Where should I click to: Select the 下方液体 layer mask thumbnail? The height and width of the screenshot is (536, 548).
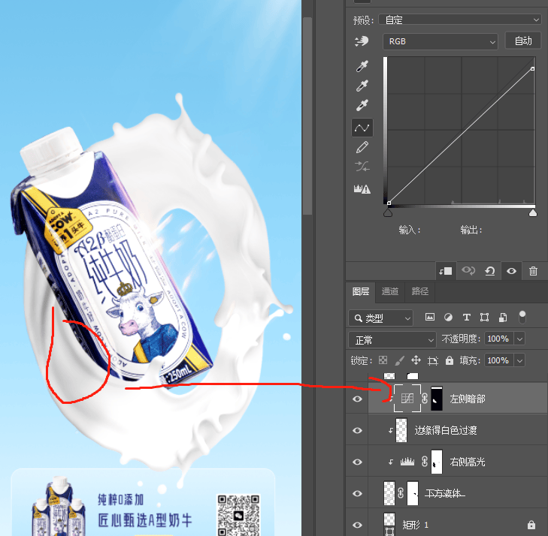coord(413,493)
